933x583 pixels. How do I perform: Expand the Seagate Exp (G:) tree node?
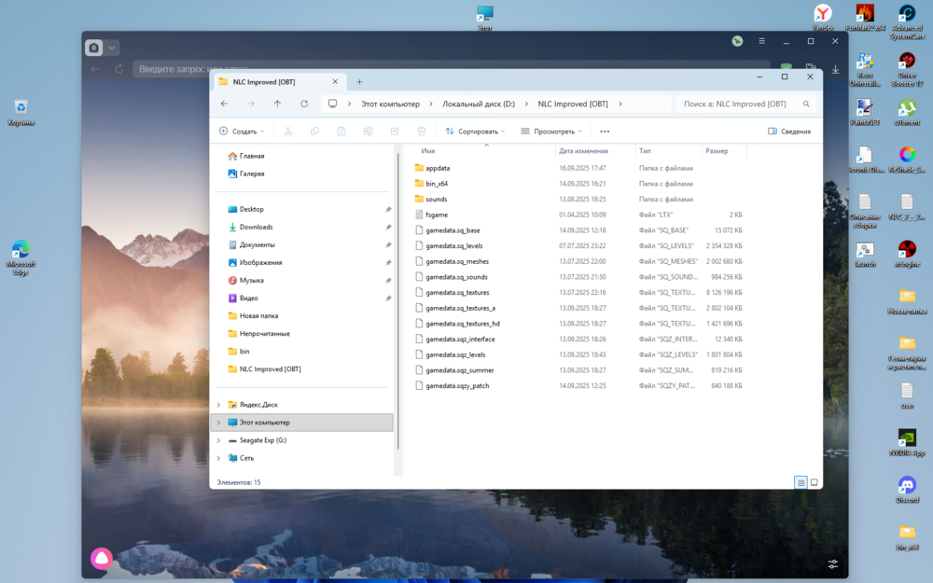click(218, 440)
